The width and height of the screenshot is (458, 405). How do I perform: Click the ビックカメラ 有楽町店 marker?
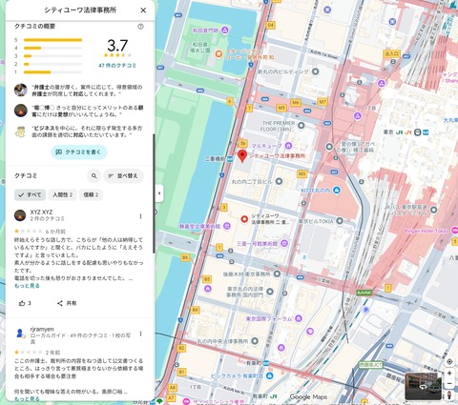[270, 375]
